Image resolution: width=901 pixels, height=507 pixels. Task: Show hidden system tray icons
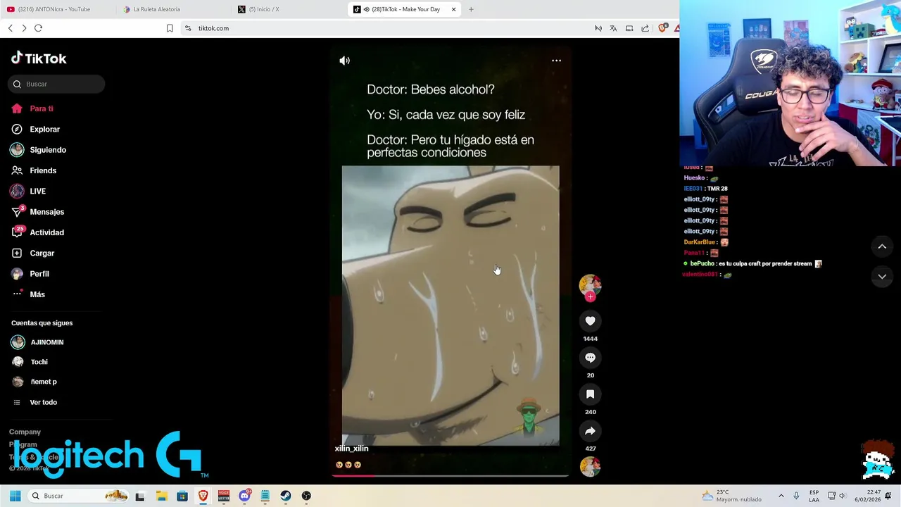pyautogui.click(x=781, y=496)
